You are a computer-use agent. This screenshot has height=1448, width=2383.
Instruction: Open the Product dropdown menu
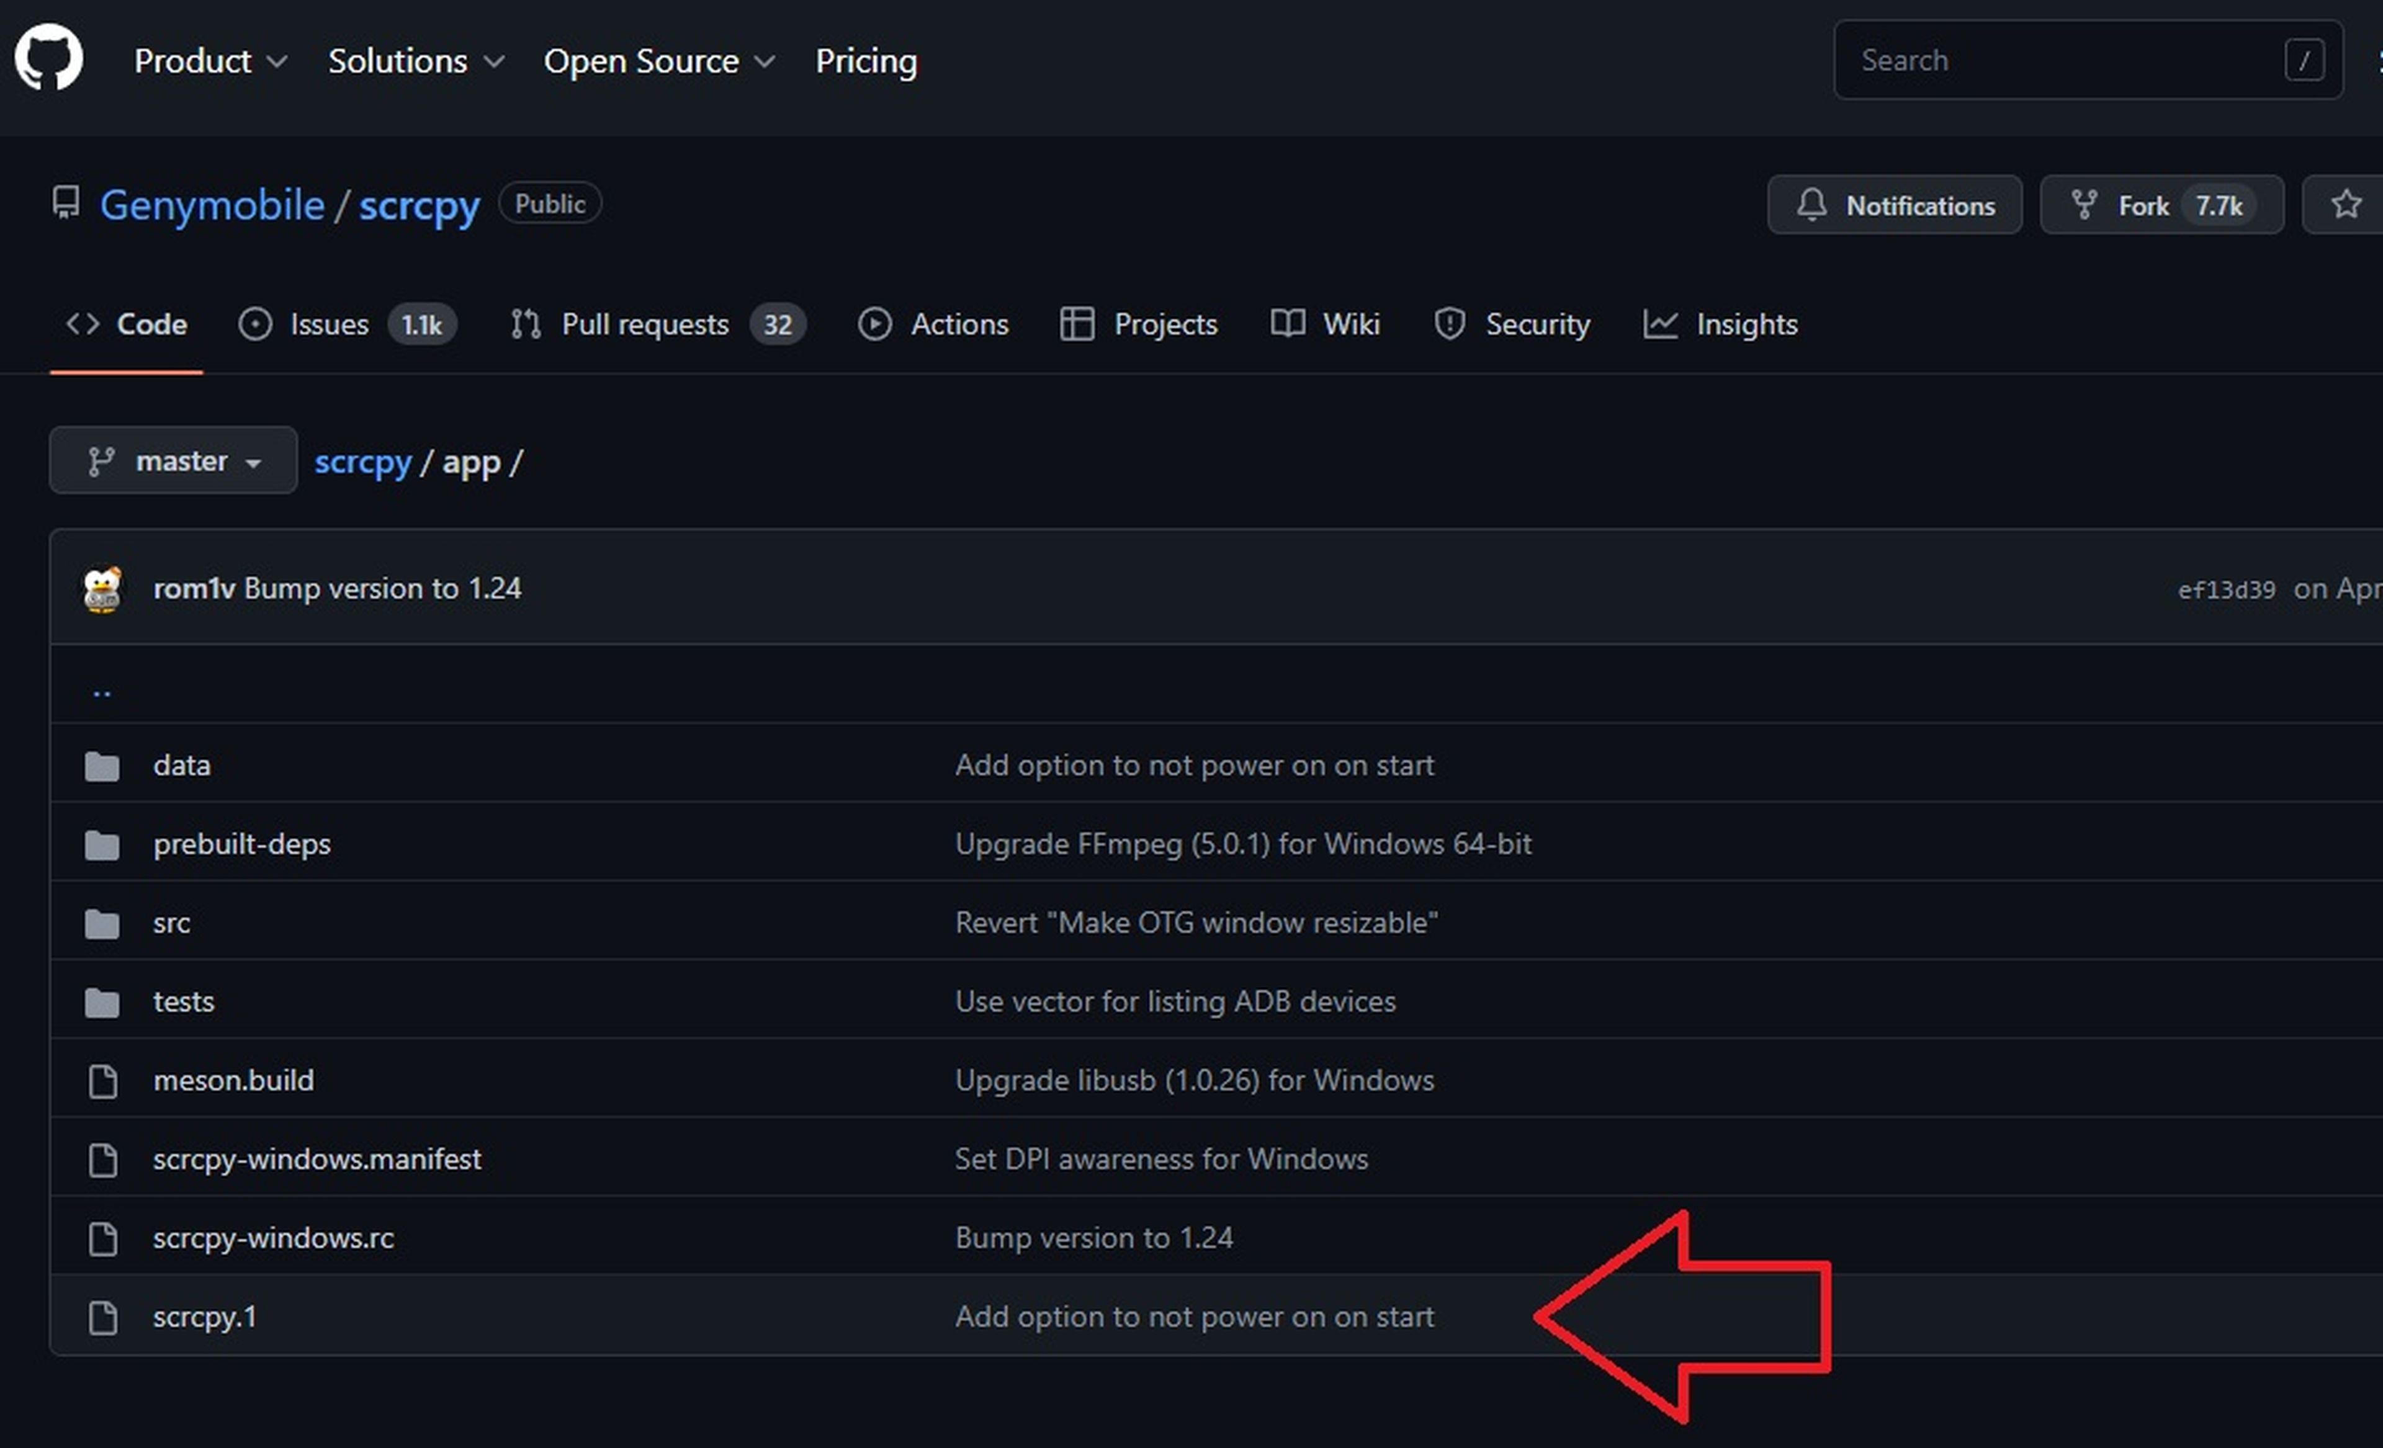point(210,61)
